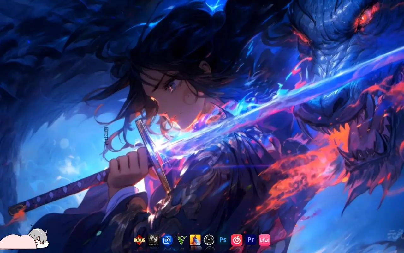The image size is (404, 253).
Task: Open the Battlefield game icon in dock
Action: (x=195, y=240)
